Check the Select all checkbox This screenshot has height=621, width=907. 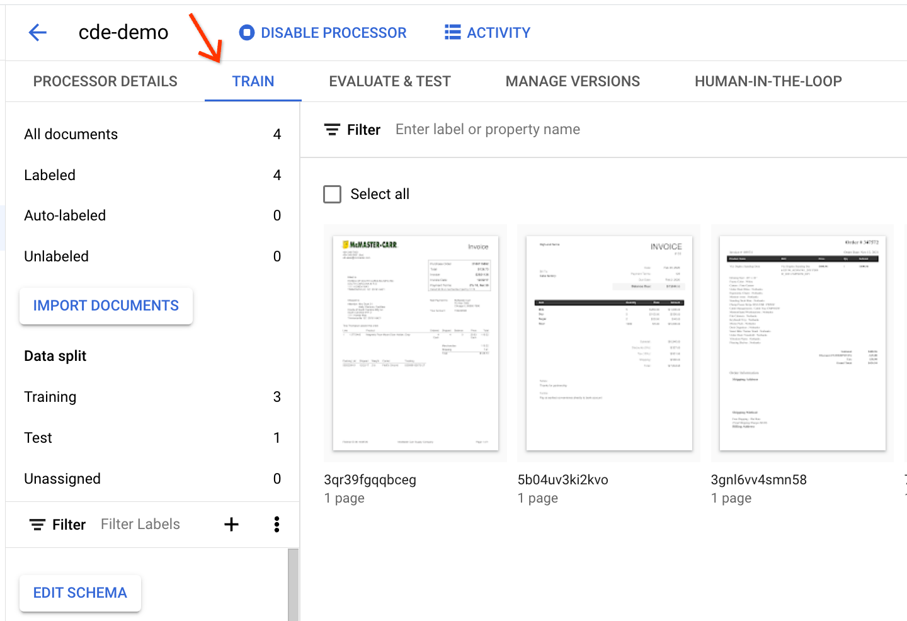[x=333, y=194]
